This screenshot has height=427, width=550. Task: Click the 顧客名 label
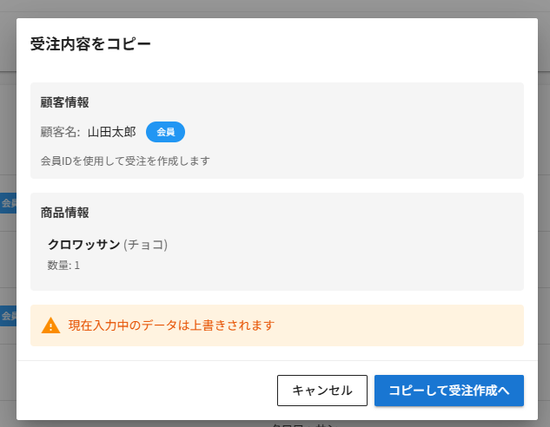click(x=60, y=132)
